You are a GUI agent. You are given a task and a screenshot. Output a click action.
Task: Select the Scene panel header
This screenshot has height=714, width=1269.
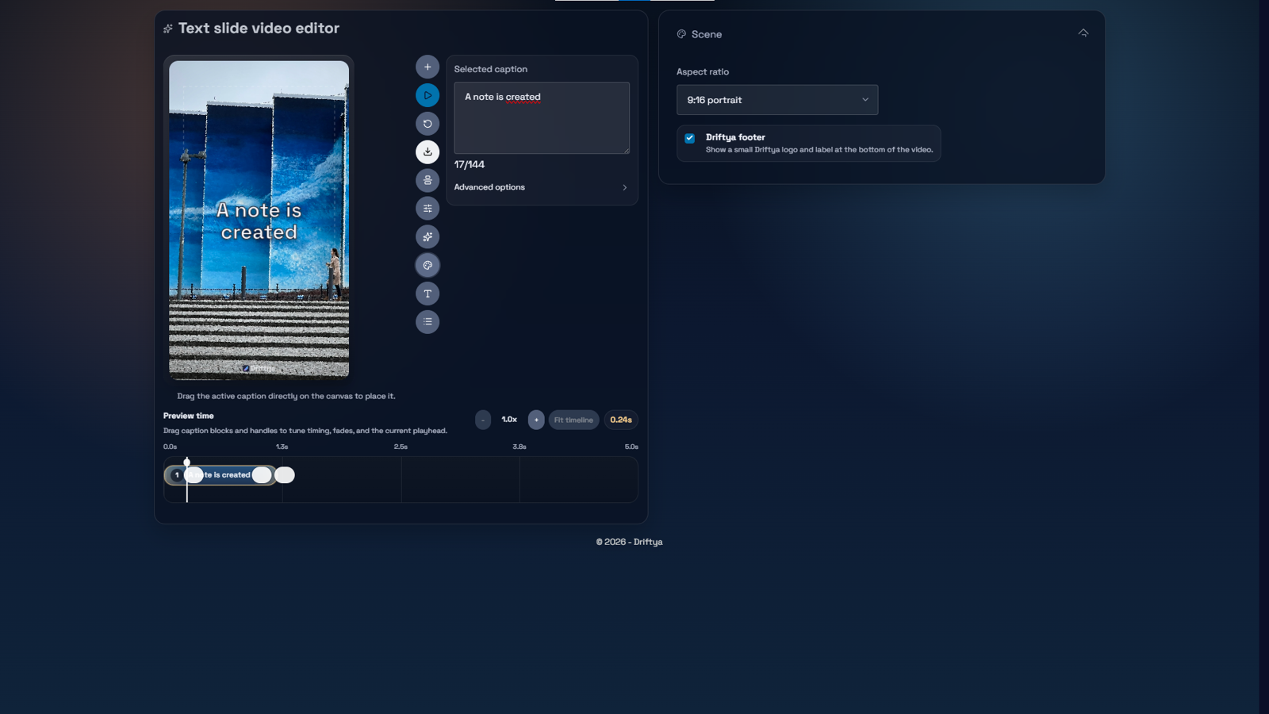(x=706, y=34)
